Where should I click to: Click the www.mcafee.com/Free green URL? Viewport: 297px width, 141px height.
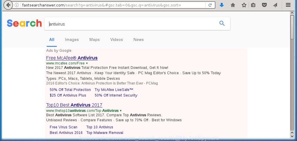coord(65,63)
